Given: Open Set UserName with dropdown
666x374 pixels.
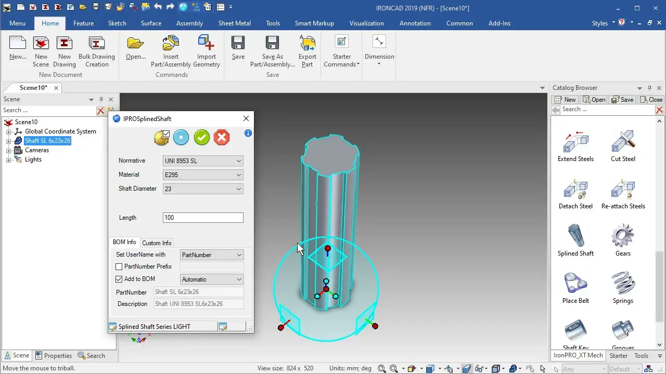Looking at the screenshot, I should coord(212,255).
